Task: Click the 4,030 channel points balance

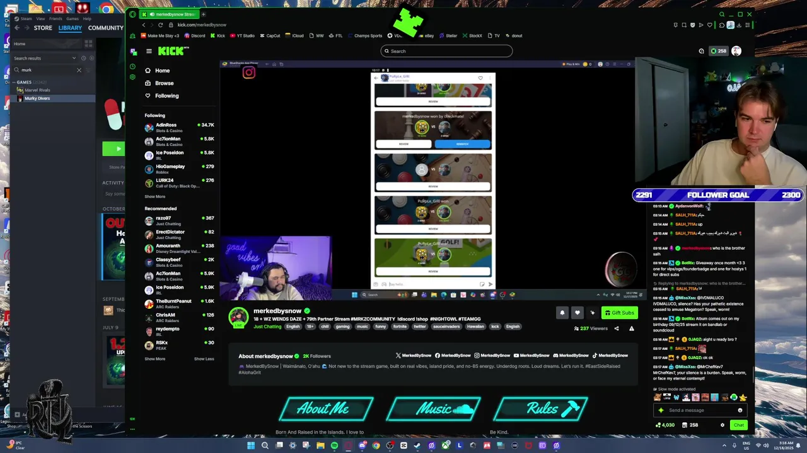Action: [x=665, y=425]
